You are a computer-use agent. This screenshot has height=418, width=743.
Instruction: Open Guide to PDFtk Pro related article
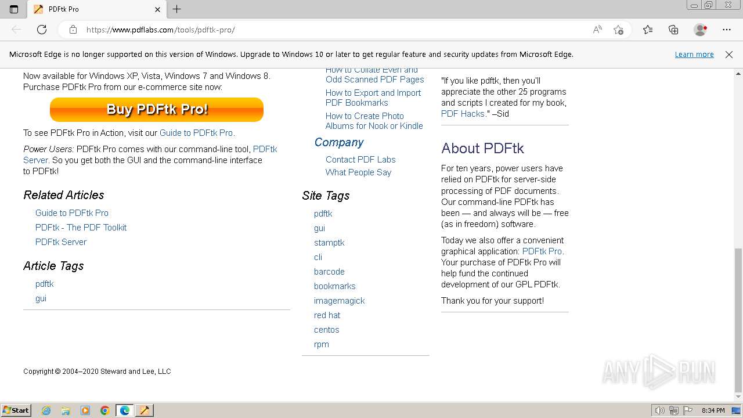72,213
